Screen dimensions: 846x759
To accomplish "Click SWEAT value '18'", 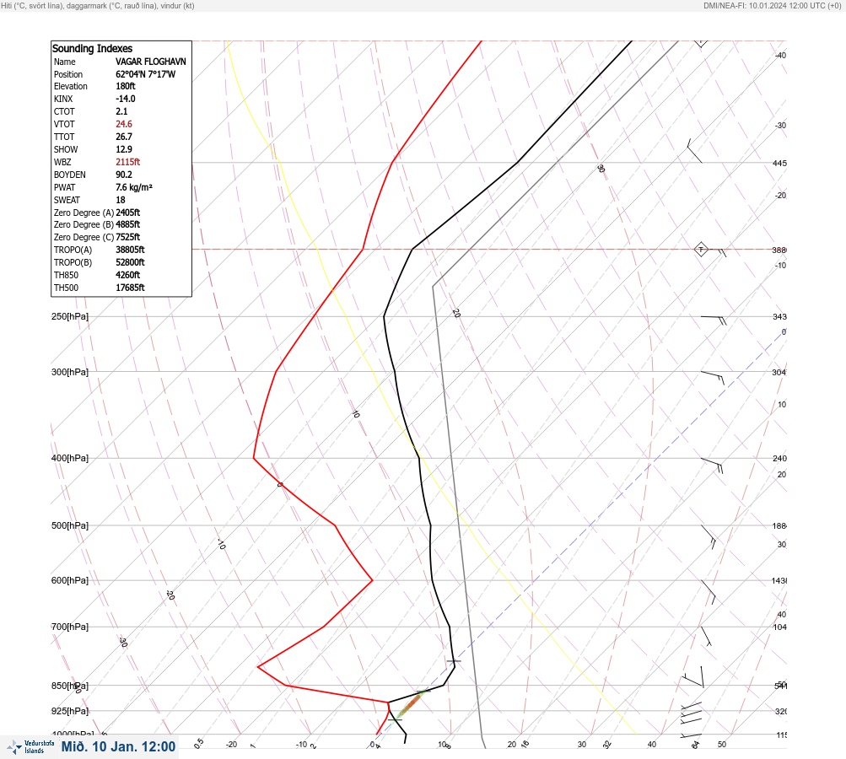I will pos(121,200).
